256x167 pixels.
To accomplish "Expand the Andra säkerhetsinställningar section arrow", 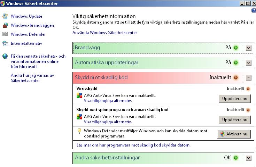I will pos(248,158).
